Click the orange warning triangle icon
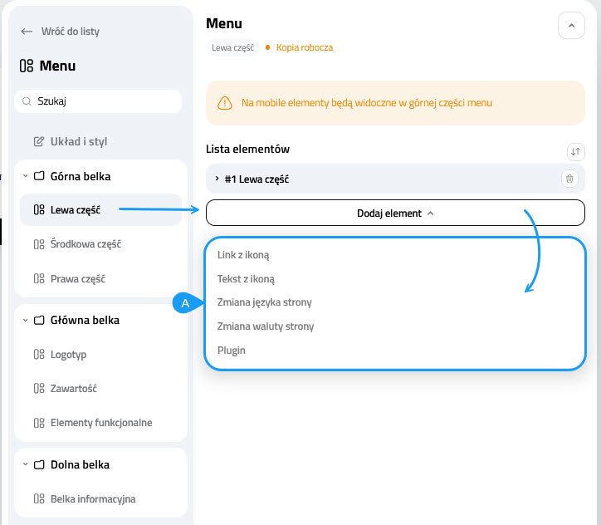The image size is (601, 525). pyautogui.click(x=225, y=103)
